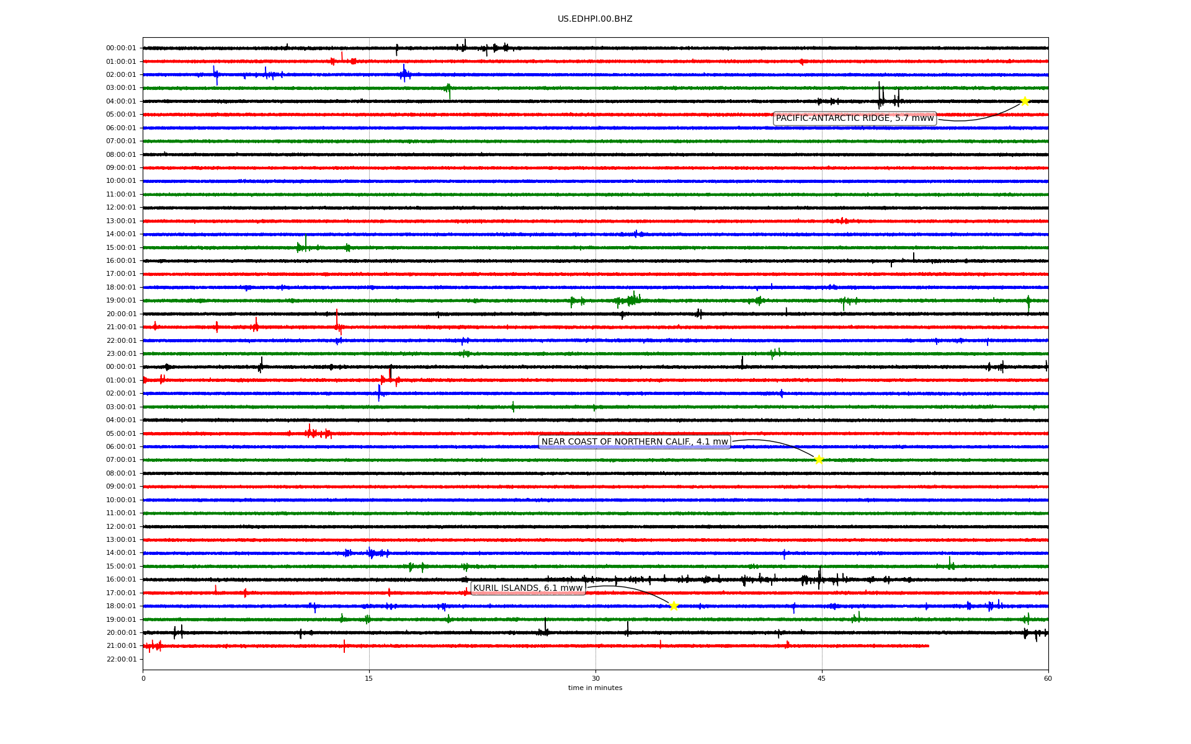
Task: Click the 15 tick label on the time axis
Action: tap(369, 678)
